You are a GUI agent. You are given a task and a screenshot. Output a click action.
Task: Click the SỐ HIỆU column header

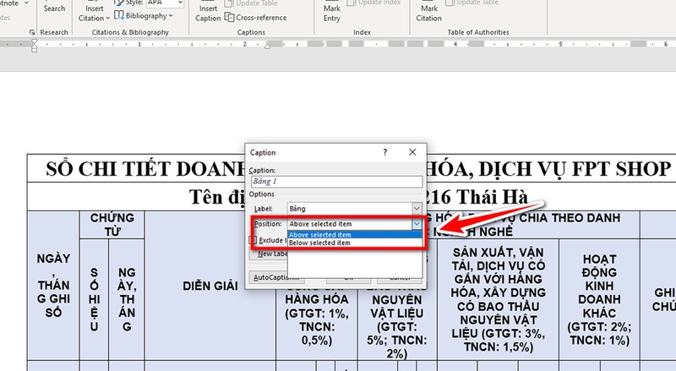(x=94, y=299)
